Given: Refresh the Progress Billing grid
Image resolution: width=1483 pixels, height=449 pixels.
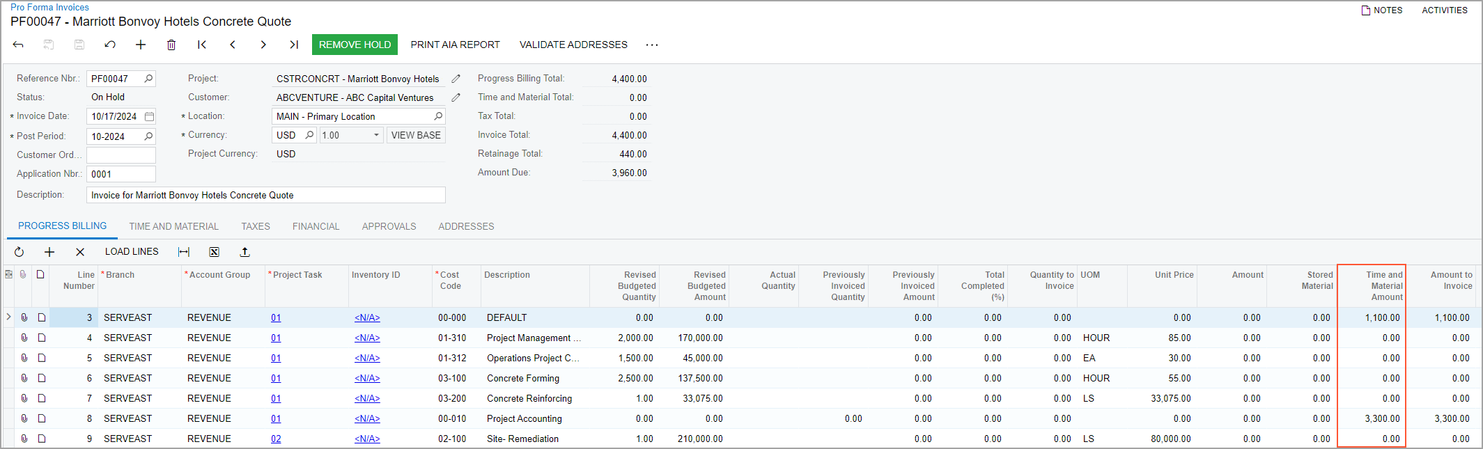Looking at the screenshot, I should (x=20, y=252).
